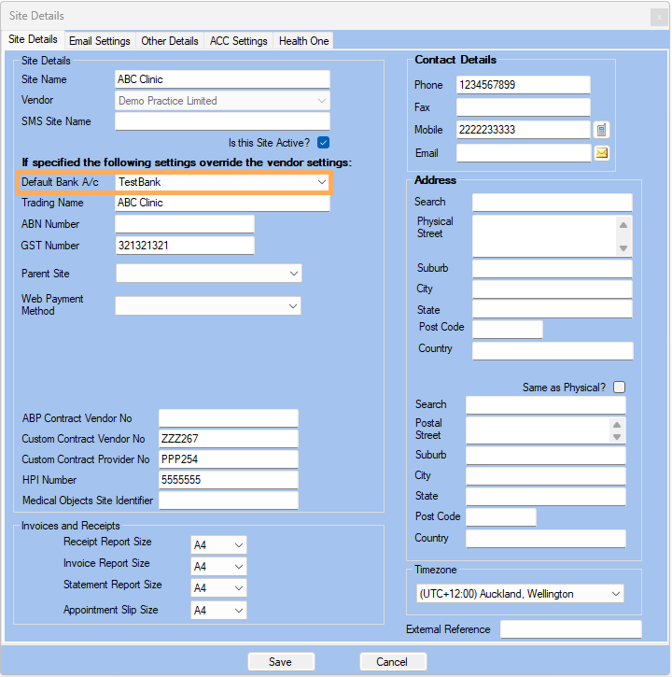Viewport: 672px width, 677px height.
Task: Click the HPI Number field
Action: pos(229,480)
